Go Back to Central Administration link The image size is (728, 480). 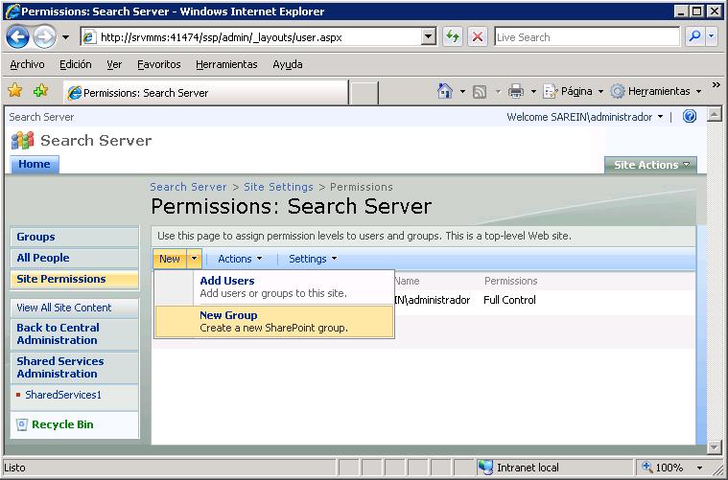(59, 334)
